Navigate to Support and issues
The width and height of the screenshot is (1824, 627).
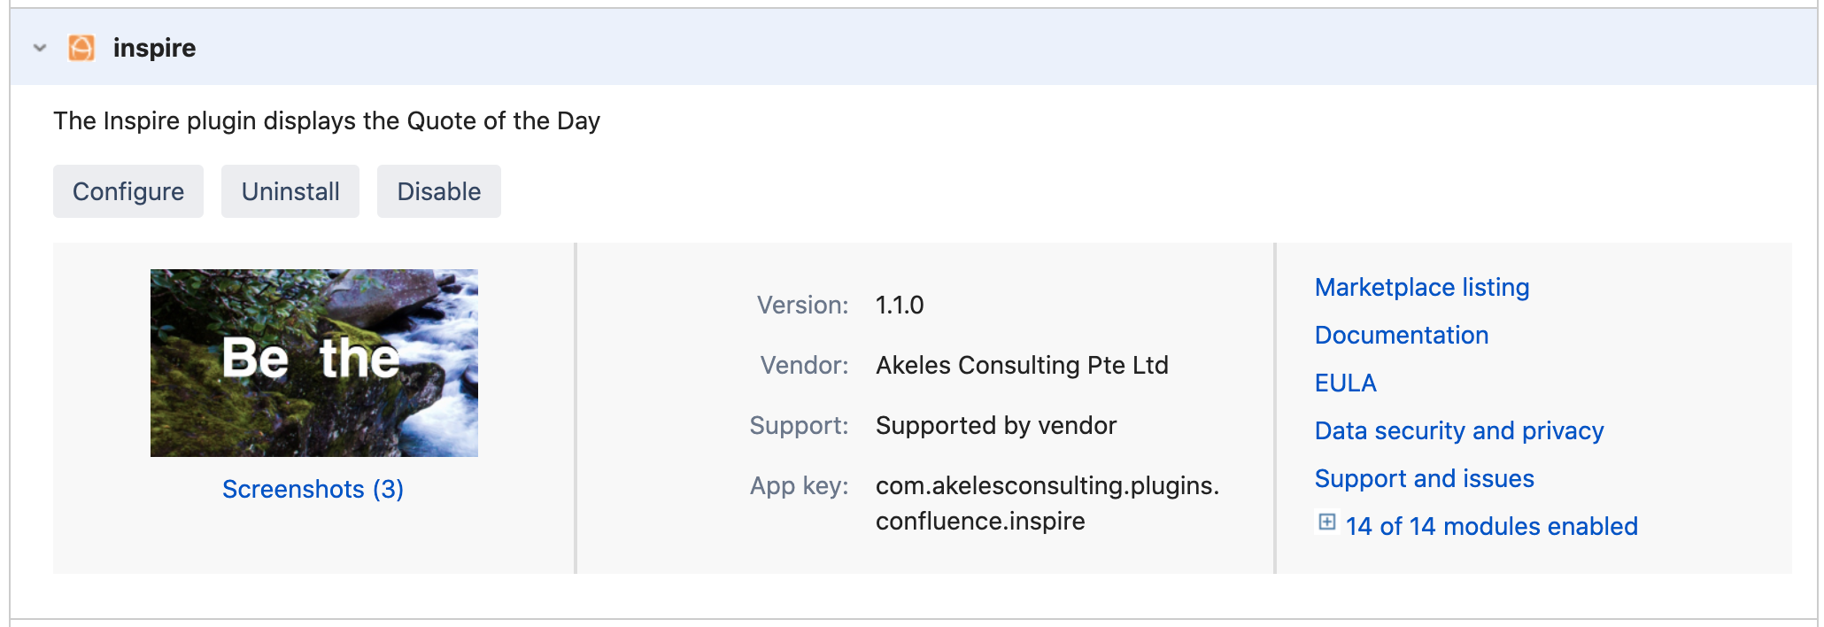[1425, 478]
